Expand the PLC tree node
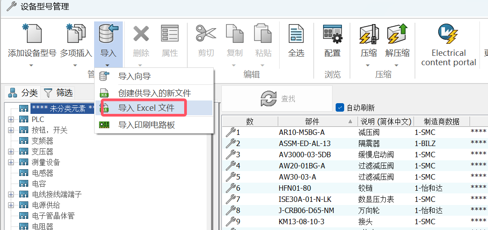 (11, 119)
